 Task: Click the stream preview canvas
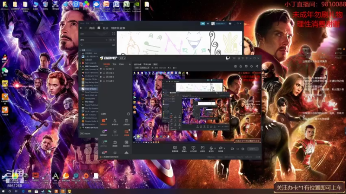(197, 107)
